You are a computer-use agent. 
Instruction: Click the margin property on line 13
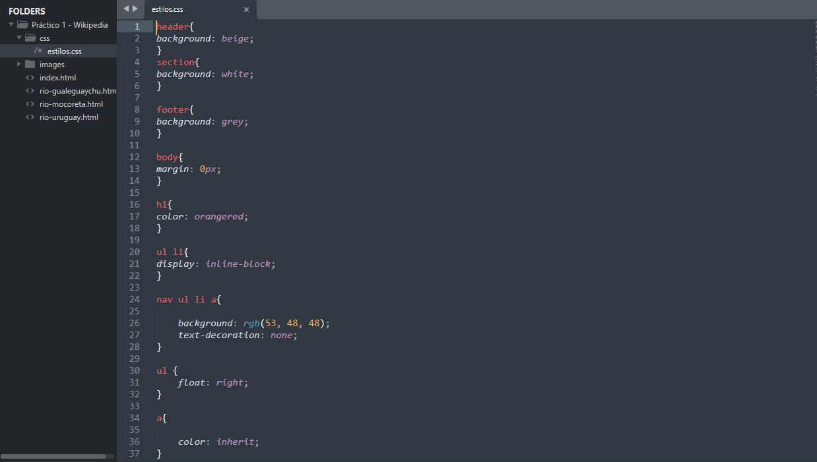173,169
